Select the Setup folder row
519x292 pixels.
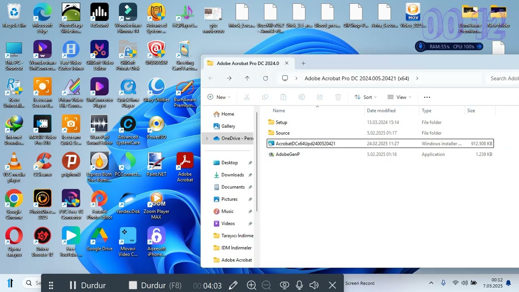tap(380, 122)
